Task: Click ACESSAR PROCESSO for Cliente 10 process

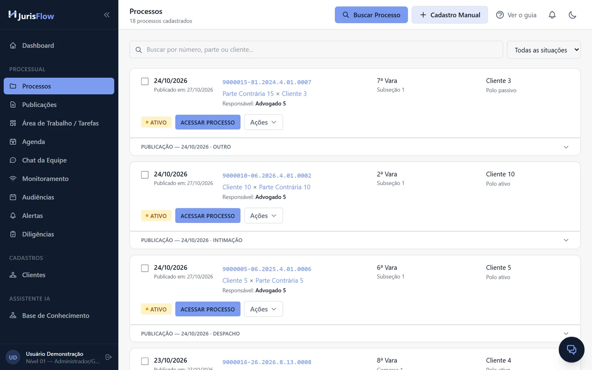Action: [x=208, y=216]
